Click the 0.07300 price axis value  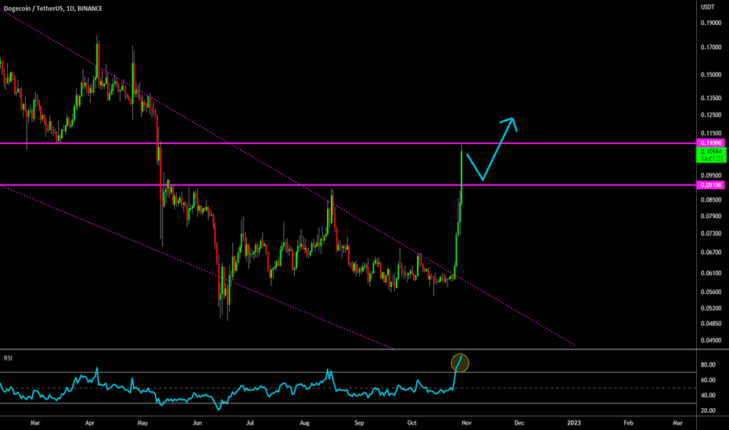point(711,233)
